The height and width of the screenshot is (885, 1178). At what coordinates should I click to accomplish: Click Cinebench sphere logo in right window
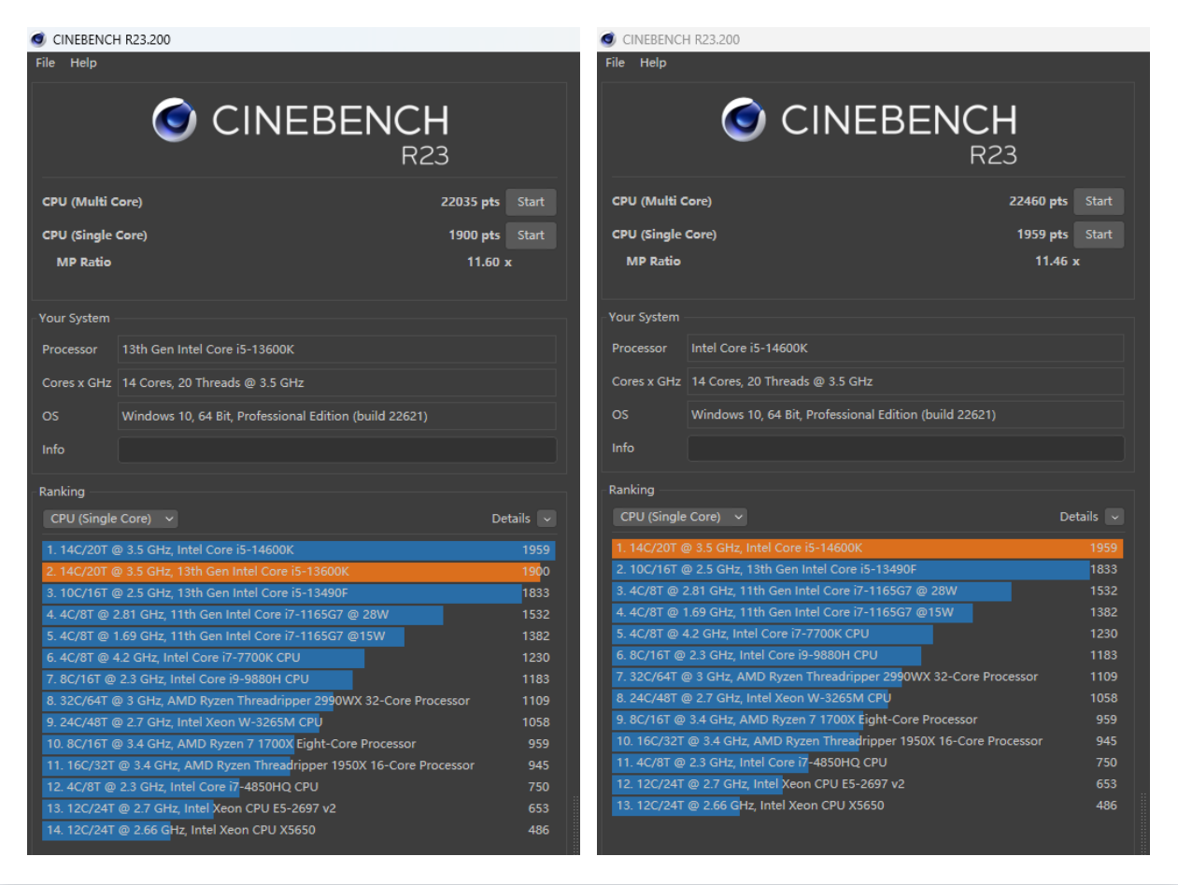(745, 120)
